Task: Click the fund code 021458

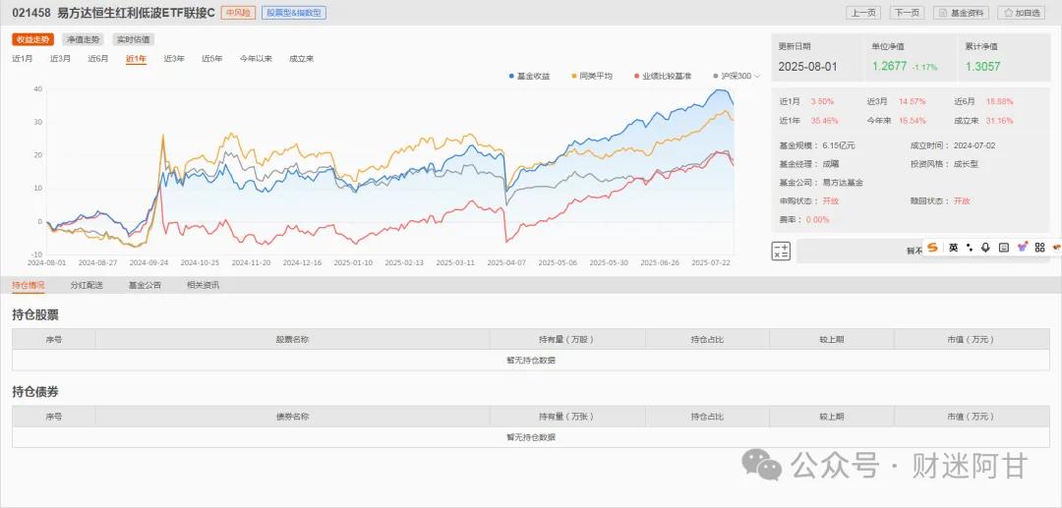Action: (x=31, y=13)
